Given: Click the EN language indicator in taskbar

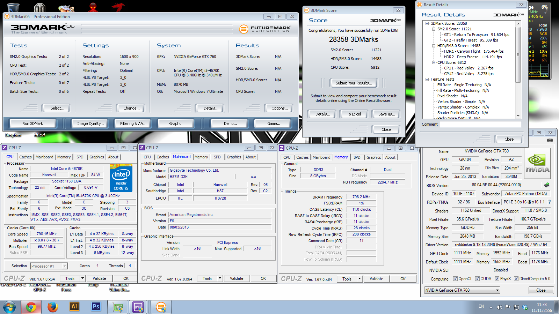Looking at the screenshot, I should 481,306.
